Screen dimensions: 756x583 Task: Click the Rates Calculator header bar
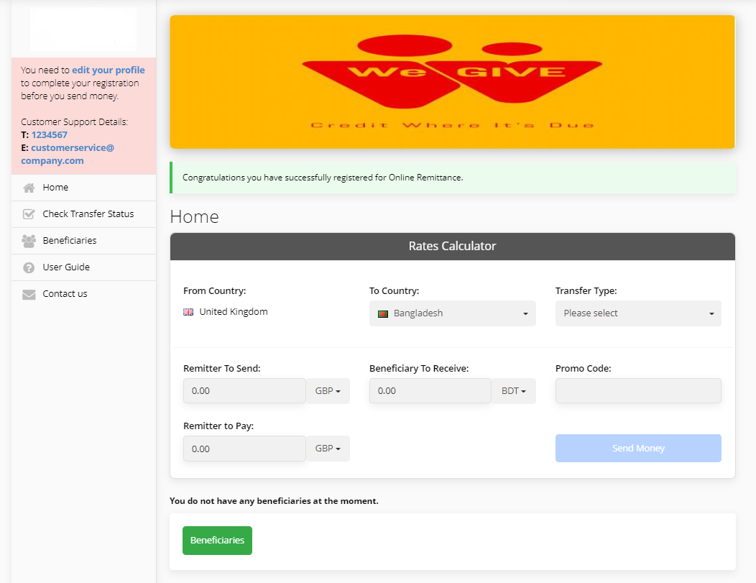click(452, 247)
